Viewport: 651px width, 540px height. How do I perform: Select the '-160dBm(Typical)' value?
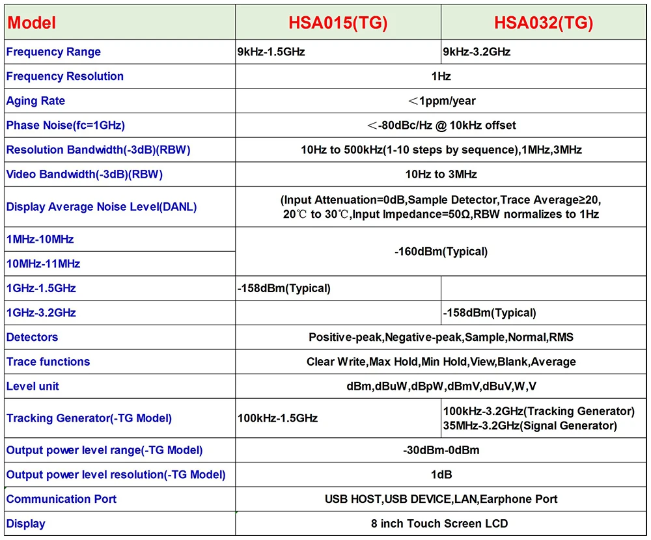pos(441,252)
